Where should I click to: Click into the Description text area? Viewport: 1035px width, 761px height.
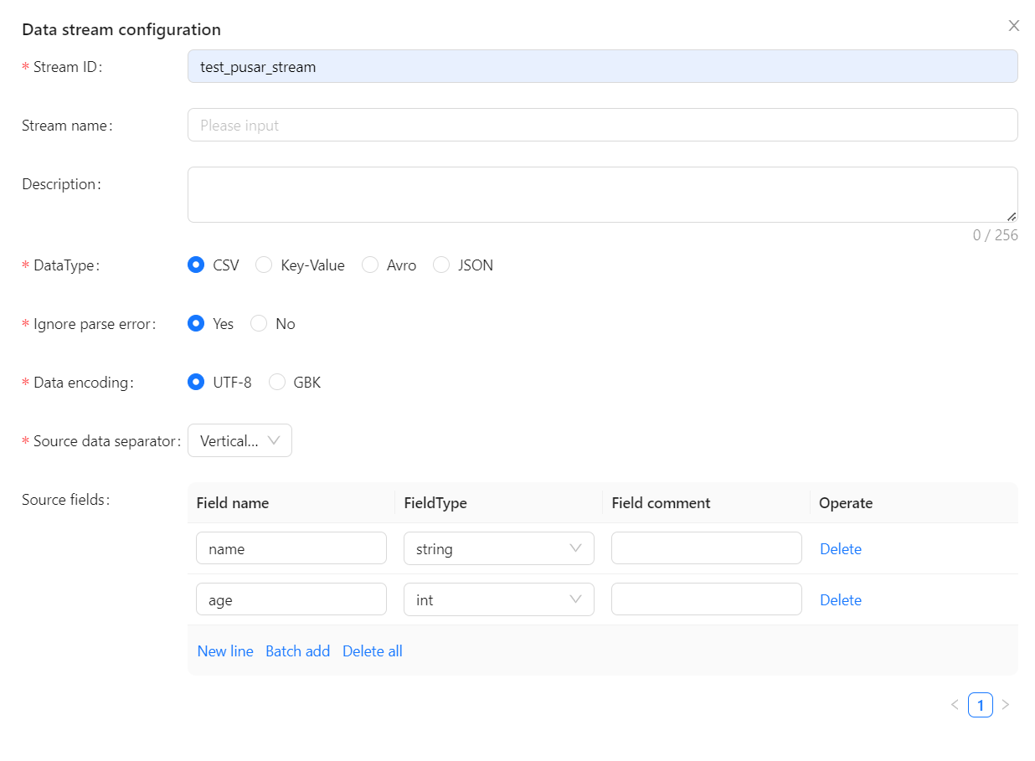pos(602,195)
